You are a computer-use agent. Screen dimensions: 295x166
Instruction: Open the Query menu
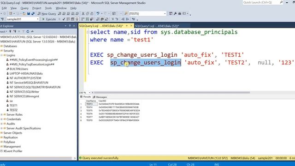pyautogui.click(x=24, y=8)
